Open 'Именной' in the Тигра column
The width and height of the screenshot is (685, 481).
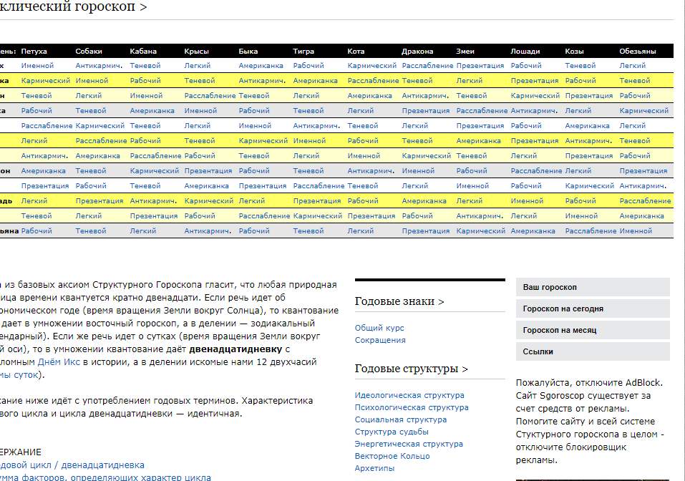309,141
